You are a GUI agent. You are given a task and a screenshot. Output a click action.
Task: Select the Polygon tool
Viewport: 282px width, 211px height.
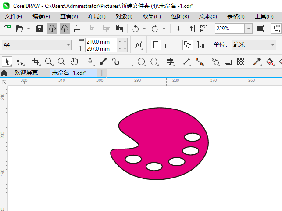coord(154,62)
